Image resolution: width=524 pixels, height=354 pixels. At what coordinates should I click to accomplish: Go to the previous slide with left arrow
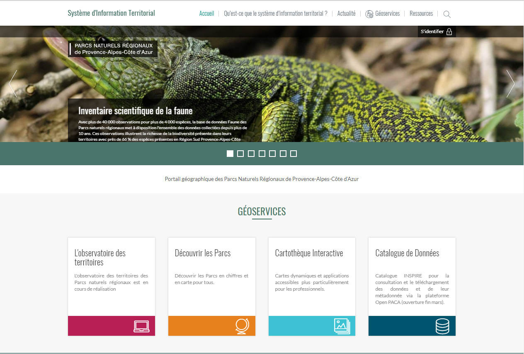tap(13, 84)
